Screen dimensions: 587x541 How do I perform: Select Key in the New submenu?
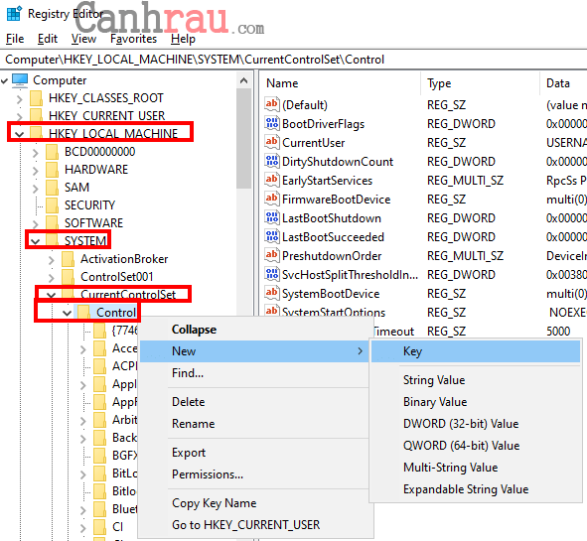pos(476,351)
